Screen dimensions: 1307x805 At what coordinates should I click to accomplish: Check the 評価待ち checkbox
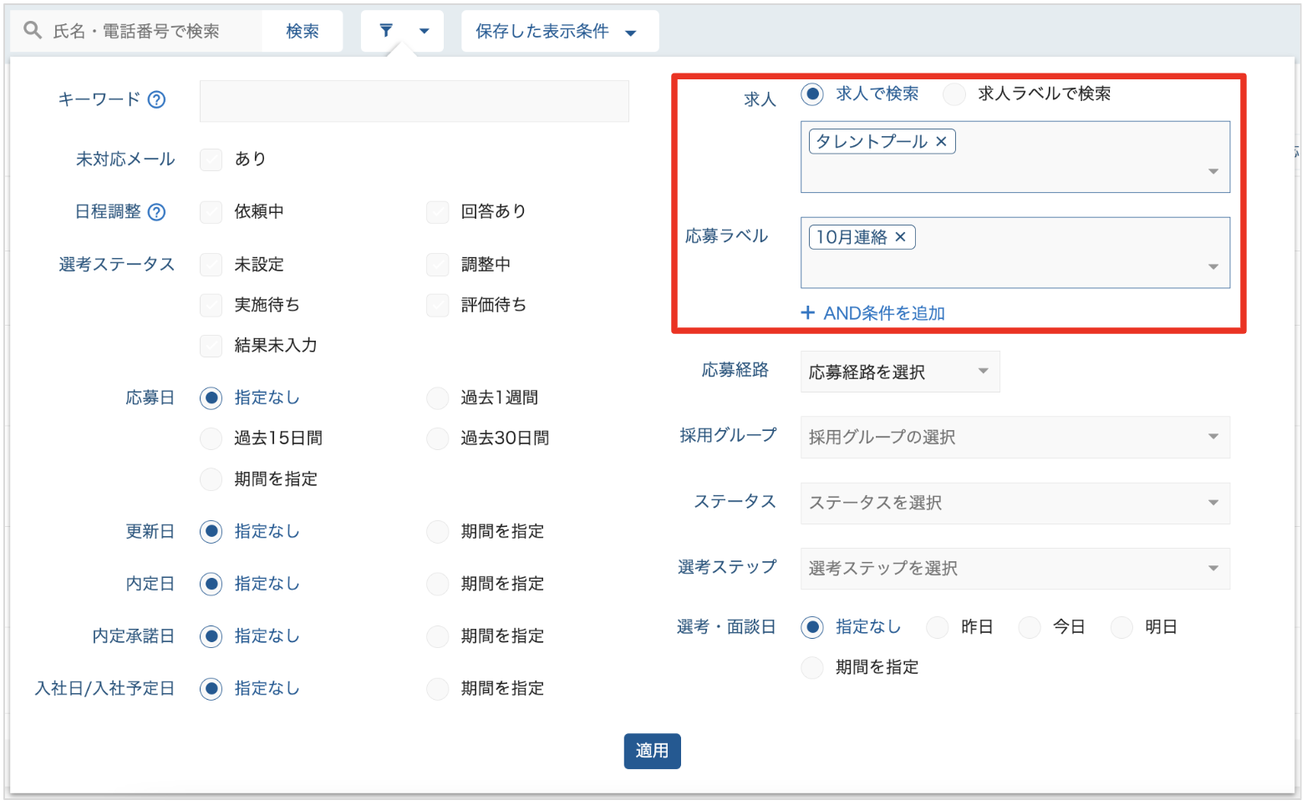click(438, 305)
